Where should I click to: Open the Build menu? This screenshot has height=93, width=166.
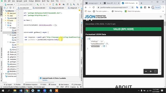(44, 1)
